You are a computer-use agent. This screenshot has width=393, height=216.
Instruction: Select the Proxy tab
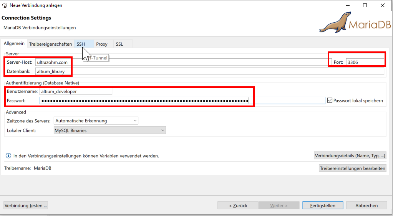[102, 44]
